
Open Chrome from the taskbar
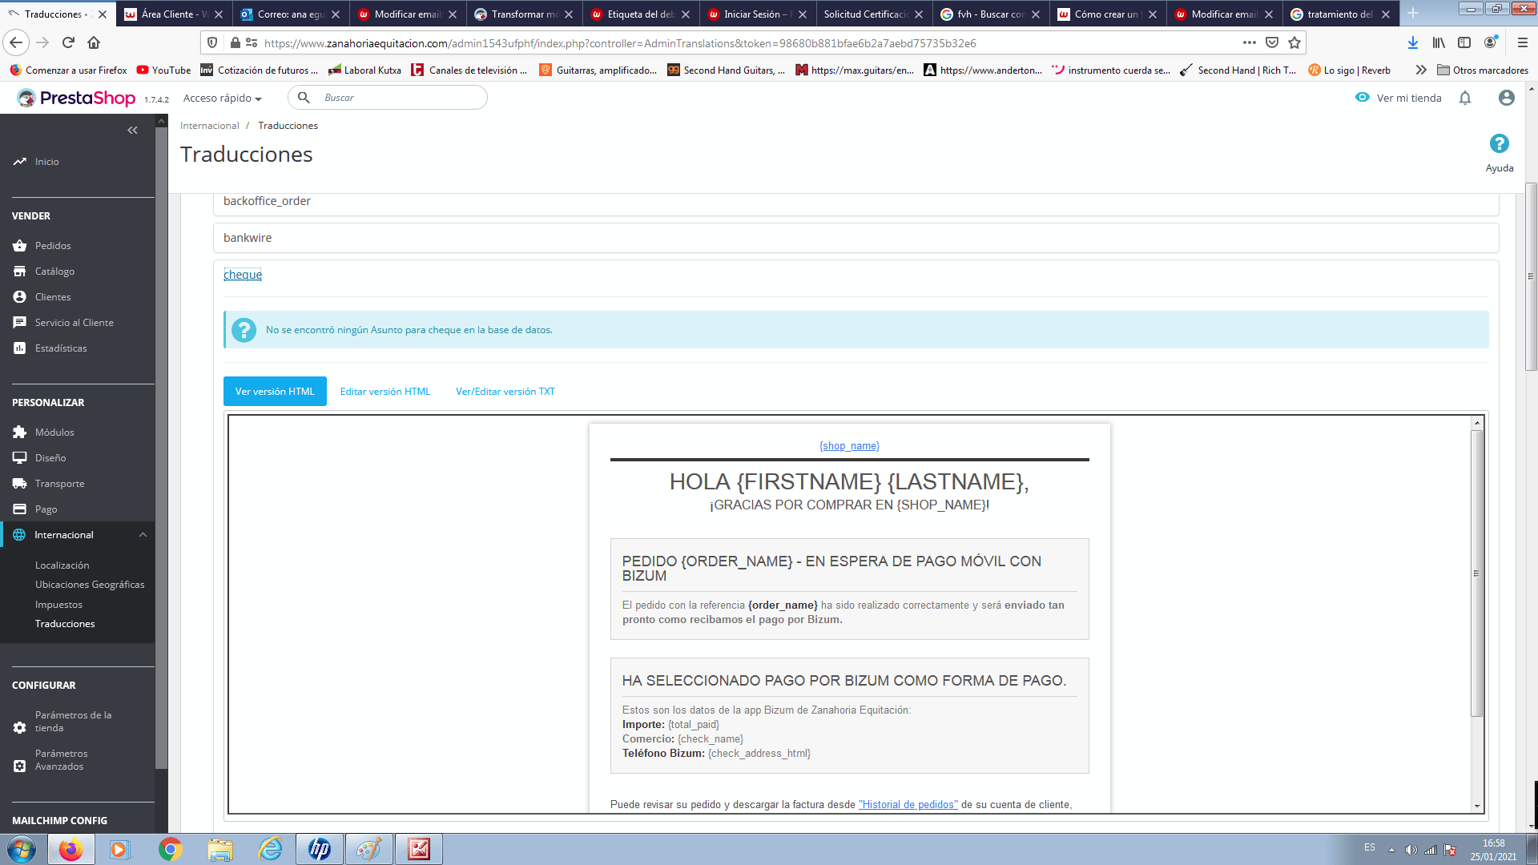(x=170, y=849)
